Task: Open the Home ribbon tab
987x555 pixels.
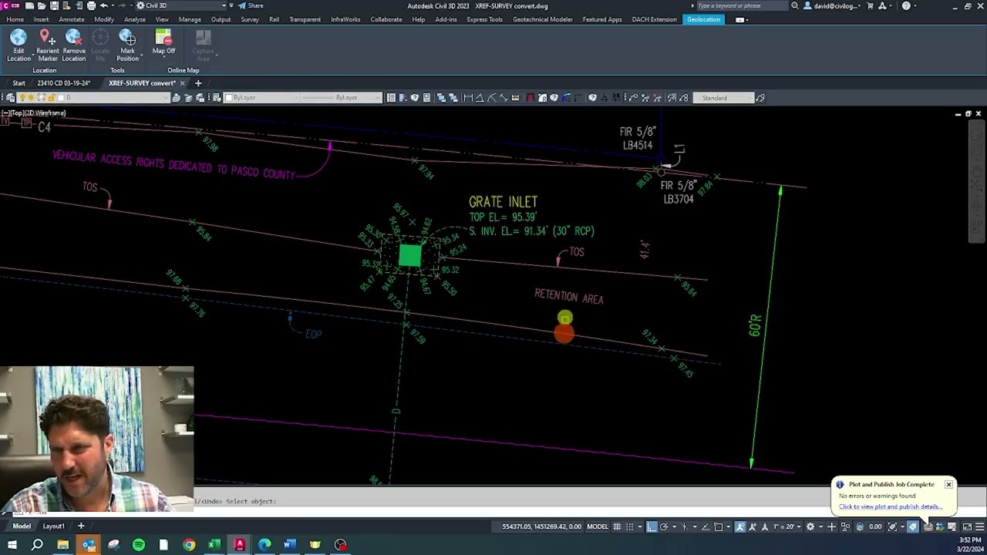Action: click(15, 19)
